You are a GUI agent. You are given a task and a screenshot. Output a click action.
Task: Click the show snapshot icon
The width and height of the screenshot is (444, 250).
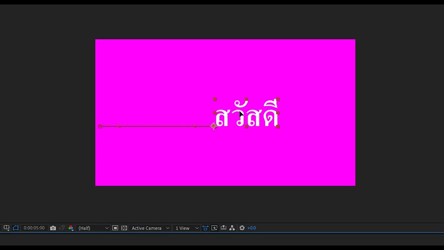[x=62, y=228]
